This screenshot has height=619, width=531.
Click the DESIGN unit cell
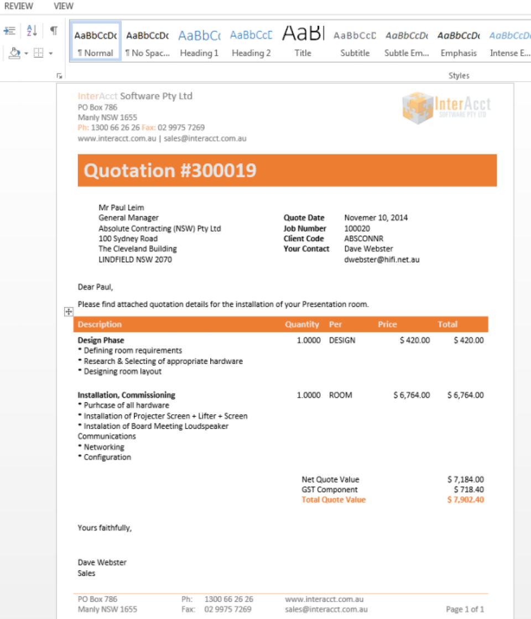(342, 340)
